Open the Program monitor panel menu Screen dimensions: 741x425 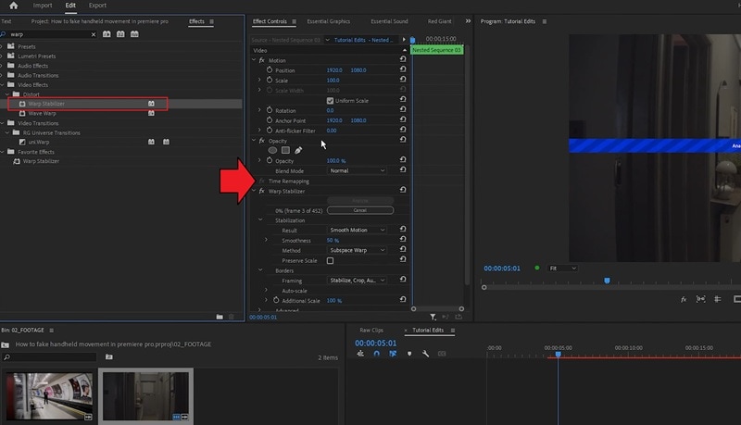pos(545,21)
